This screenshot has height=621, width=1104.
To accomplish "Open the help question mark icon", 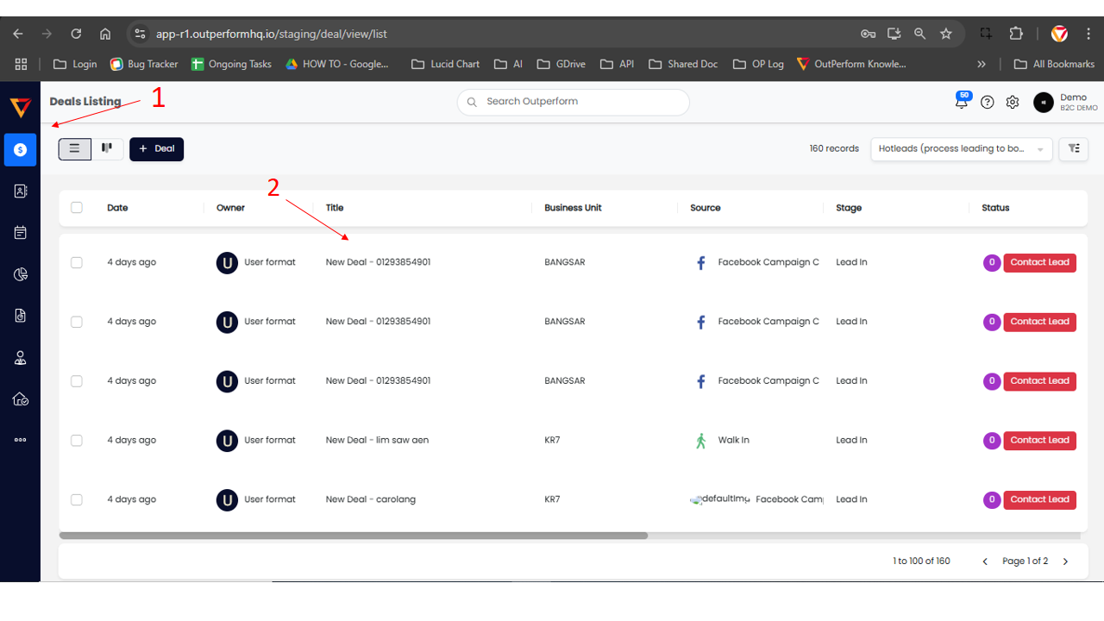I will [988, 102].
